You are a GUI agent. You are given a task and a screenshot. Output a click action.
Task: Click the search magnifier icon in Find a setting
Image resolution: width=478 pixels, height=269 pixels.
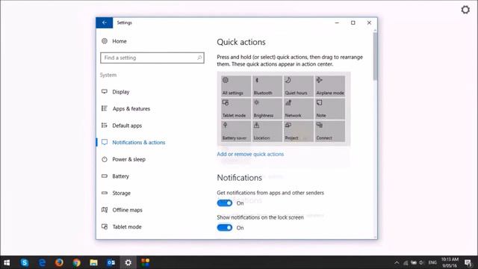point(199,58)
